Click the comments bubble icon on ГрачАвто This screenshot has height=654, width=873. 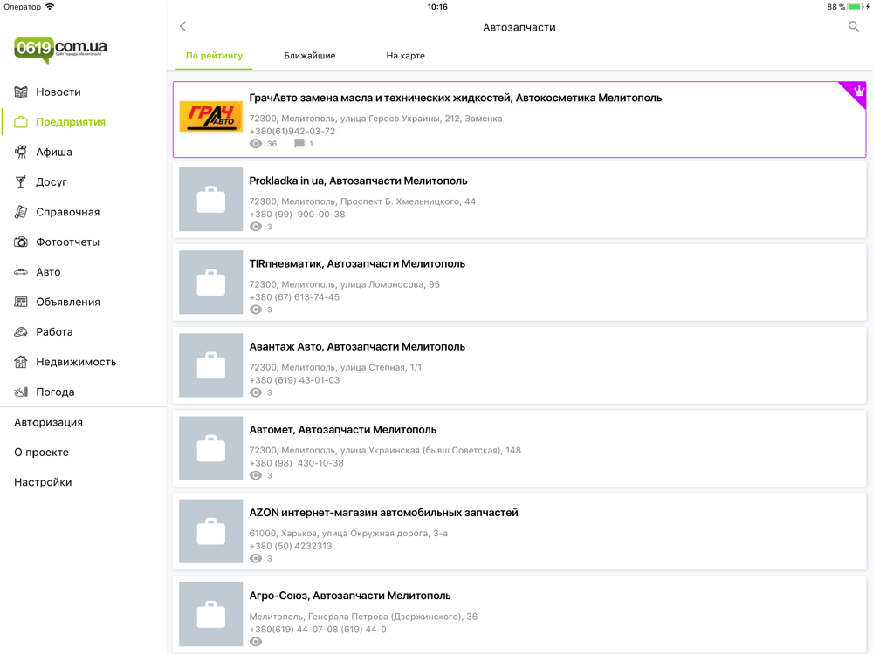pyautogui.click(x=299, y=144)
